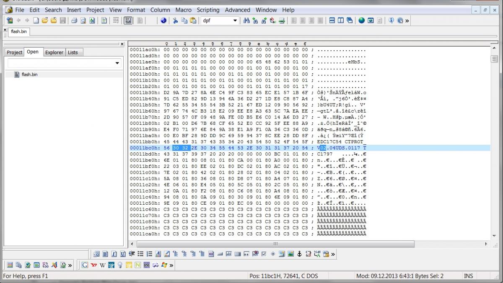Viewport: 503px width, 283px height.
Task: Click the Save diskette icon
Action: (x=63, y=20)
